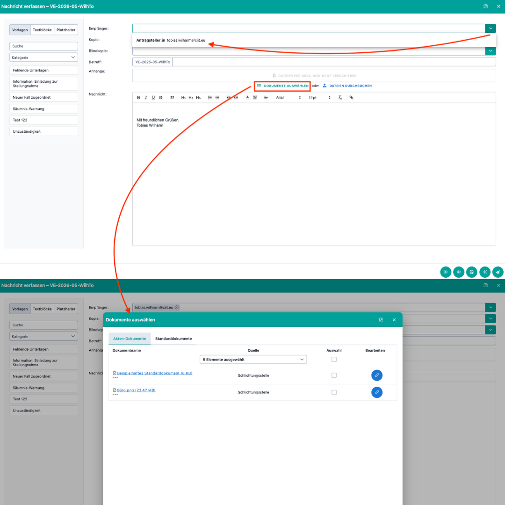
Task: Toggle strikethrough formatting in the message editor
Action: click(x=161, y=98)
